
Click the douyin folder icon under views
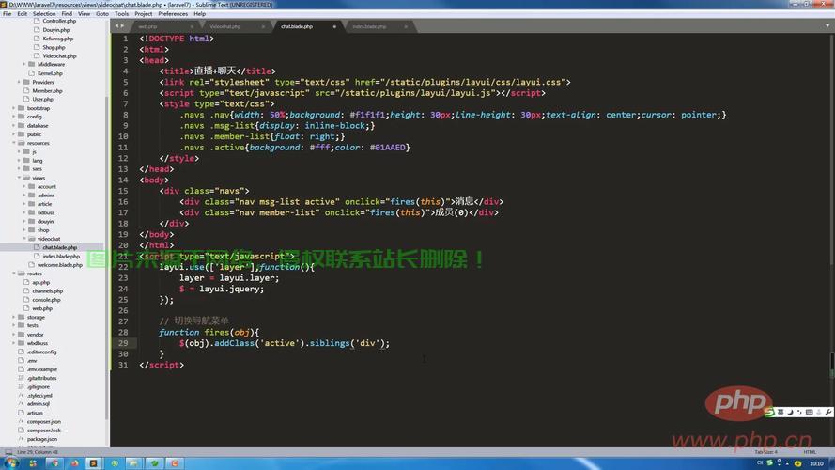[x=31, y=221]
